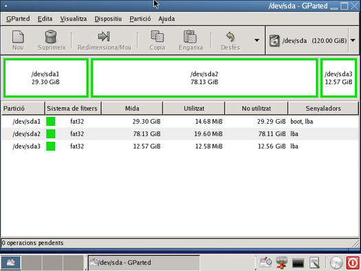Image resolution: width=361 pixels, height=271 pixels.
Task: Click the first desktop pager icon in taskbar
Action: [10, 262]
